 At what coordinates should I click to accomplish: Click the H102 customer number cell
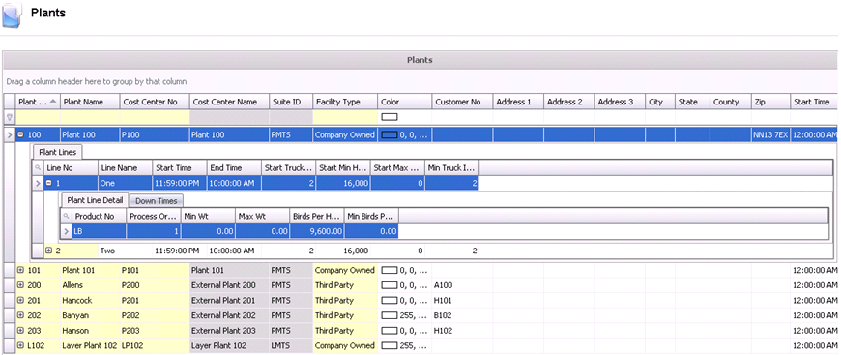pos(462,330)
